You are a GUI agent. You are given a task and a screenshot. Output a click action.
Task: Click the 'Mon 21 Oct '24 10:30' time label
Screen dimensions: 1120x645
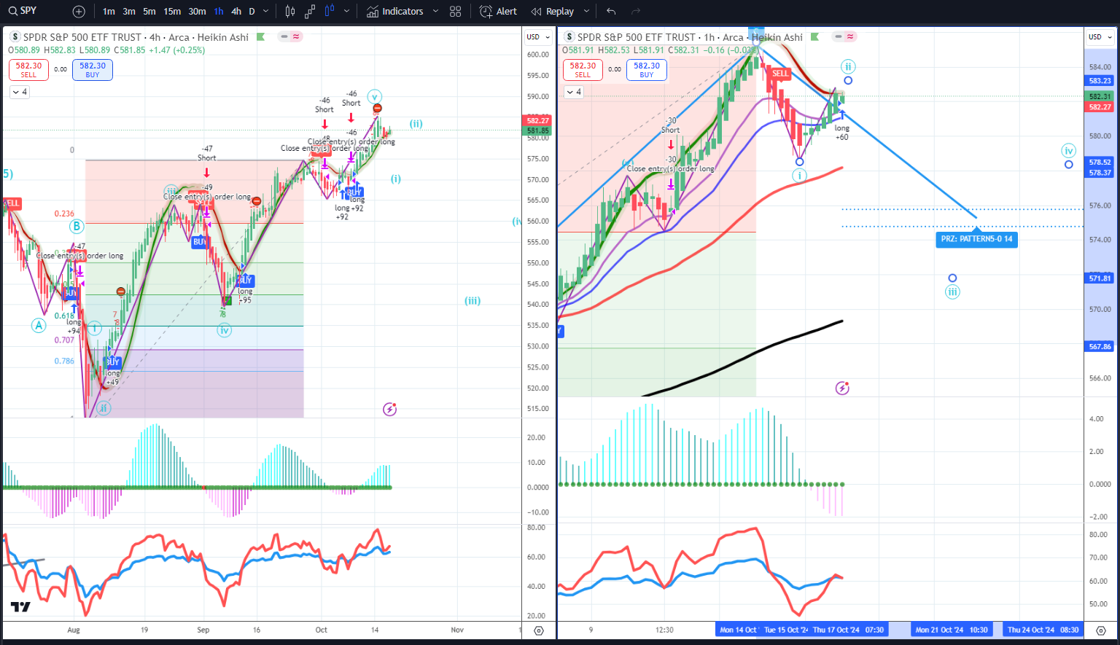coord(952,630)
